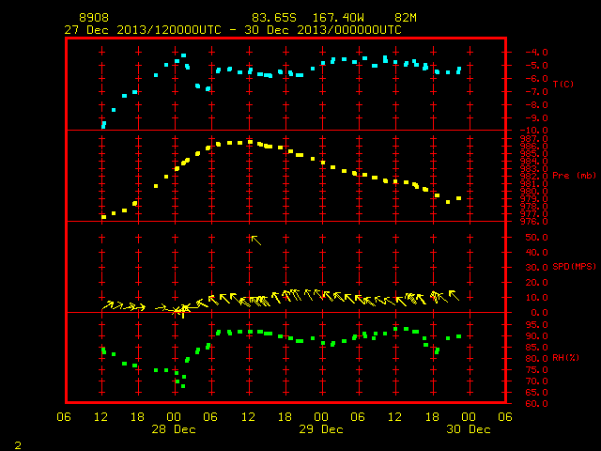Click the 82M elevation text

coord(406,18)
